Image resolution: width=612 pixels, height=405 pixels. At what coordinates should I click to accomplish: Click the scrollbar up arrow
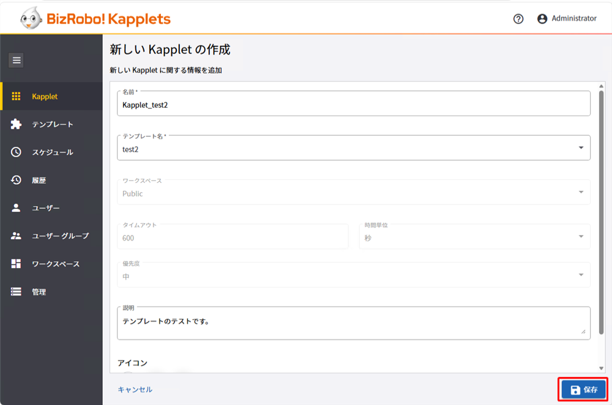tap(601, 86)
